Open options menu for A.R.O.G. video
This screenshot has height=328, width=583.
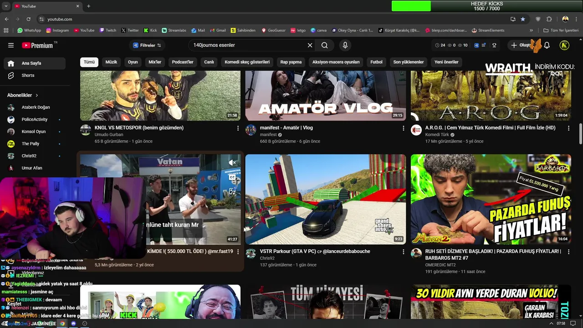click(568, 128)
